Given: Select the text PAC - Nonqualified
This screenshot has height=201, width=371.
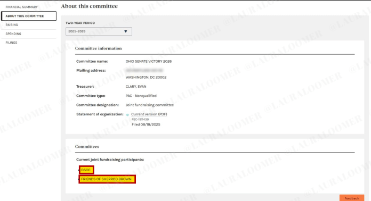Looking at the screenshot, I should 141,96.
